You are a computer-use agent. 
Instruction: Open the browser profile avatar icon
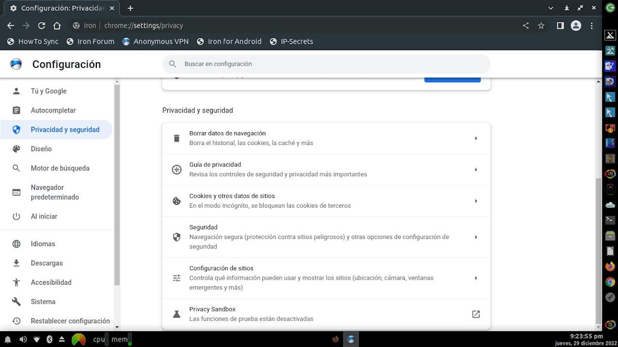point(576,25)
